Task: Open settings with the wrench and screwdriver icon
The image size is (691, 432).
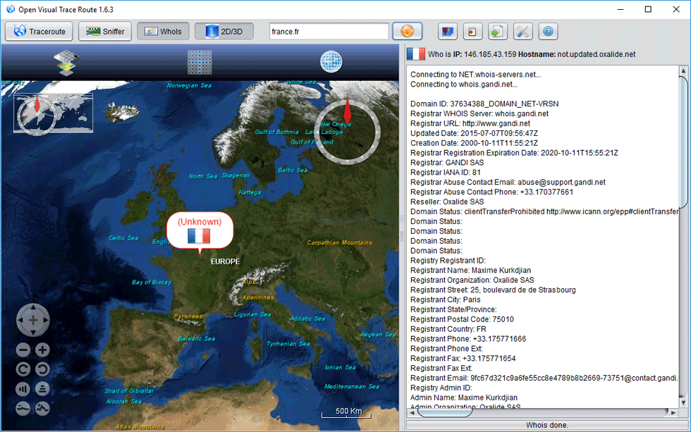Action: [x=522, y=31]
